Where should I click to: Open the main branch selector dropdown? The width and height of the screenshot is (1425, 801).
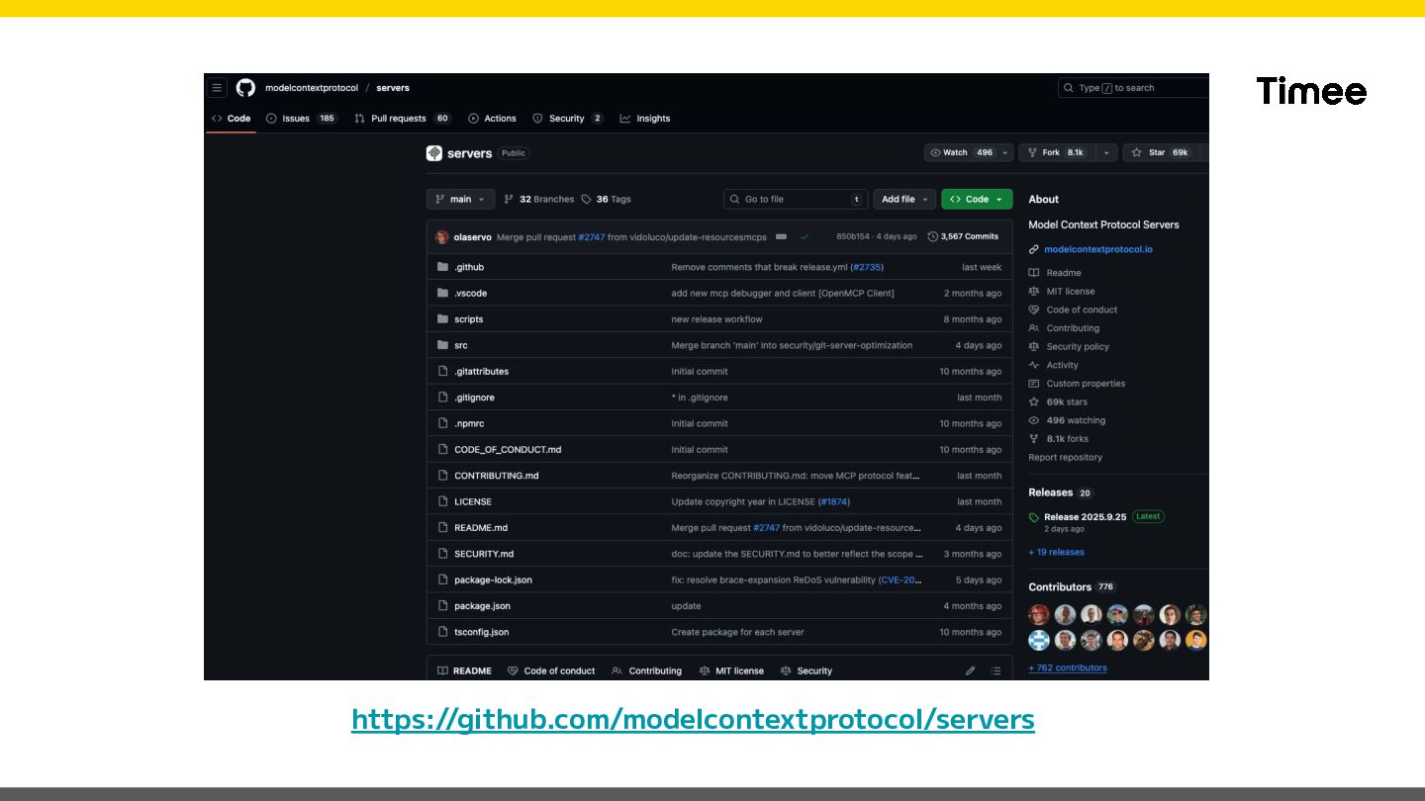[x=460, y=199]
